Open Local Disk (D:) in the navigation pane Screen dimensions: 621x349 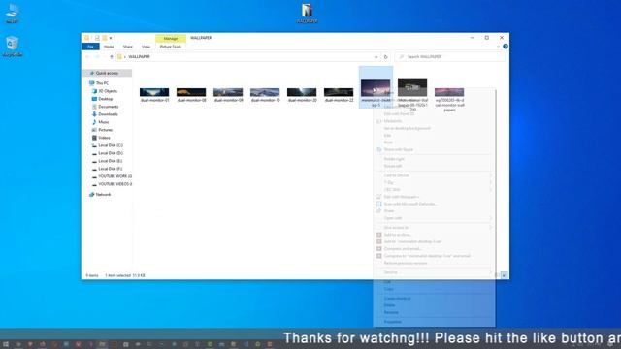click(x=110, y=153)
